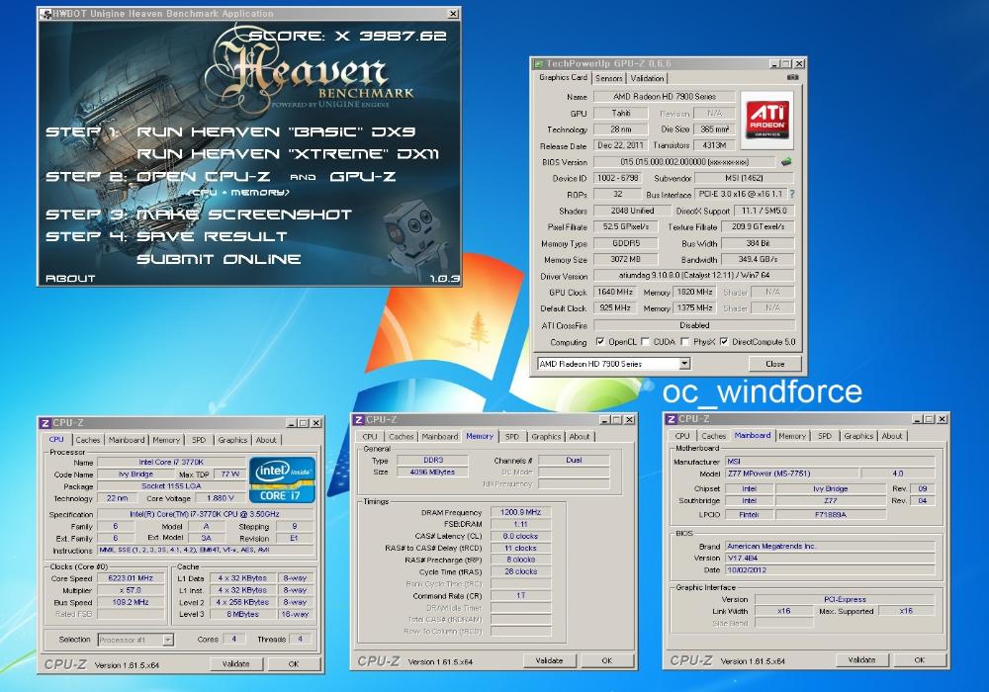Switch to the Sensors tab in GPU-Z

(608, 78)
